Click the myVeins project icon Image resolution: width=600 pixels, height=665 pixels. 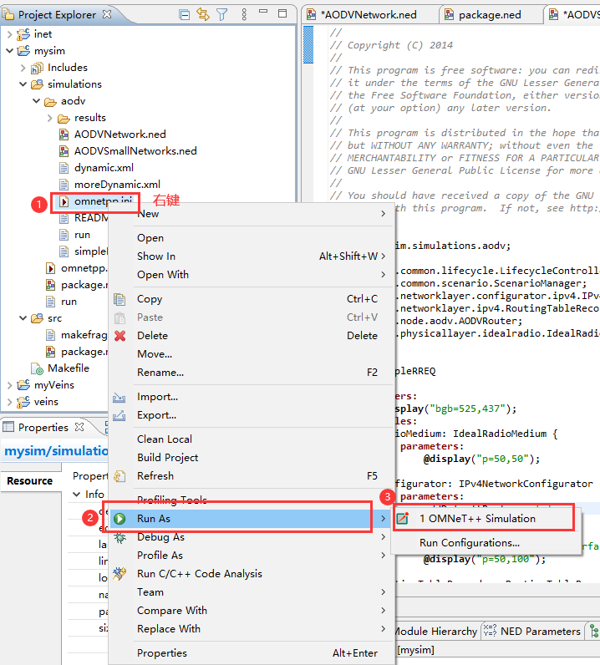[x=23, y=385]
